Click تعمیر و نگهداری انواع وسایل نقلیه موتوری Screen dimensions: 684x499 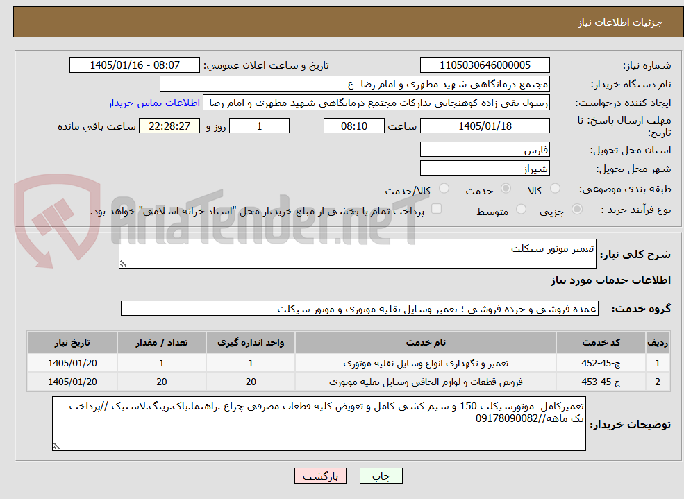pyautogui.click(x=425, y=363)
